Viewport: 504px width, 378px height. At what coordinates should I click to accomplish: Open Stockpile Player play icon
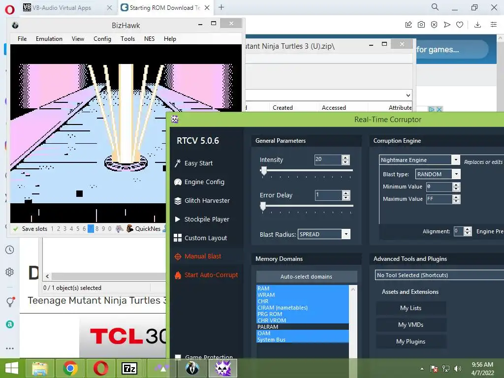pyautogui.click(x=177, y=219)
